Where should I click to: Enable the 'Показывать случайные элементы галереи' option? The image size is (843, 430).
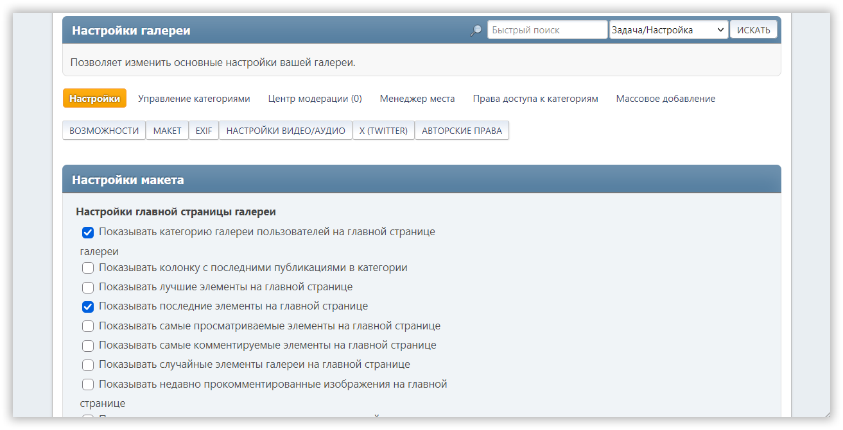(x=88, y=365)
